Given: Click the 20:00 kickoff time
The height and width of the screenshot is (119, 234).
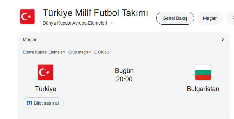Looking at the screenshot, I should (124, 79).
